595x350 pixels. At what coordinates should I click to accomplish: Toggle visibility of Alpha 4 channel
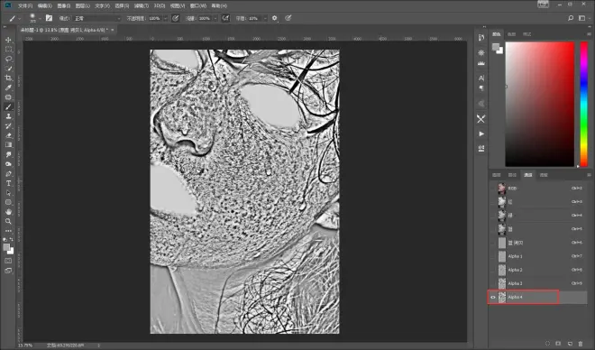pos(493,298)
